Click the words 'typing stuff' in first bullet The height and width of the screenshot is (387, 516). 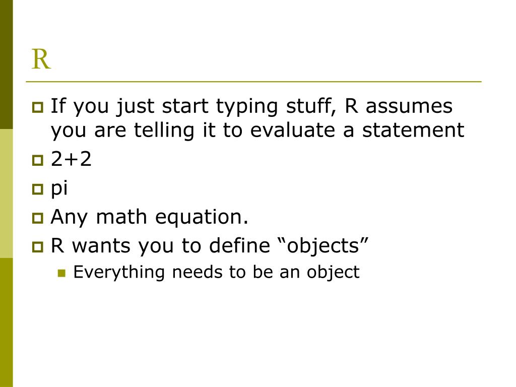click(x=276, y=107)
